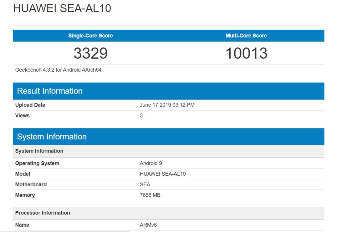
Task: Select the Upload Date row label
Action: [x=30, y=105]
